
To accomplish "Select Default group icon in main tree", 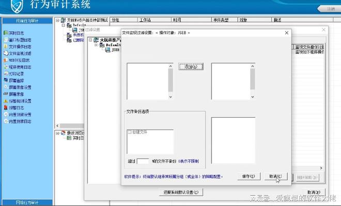I will (x=69, y=25).
